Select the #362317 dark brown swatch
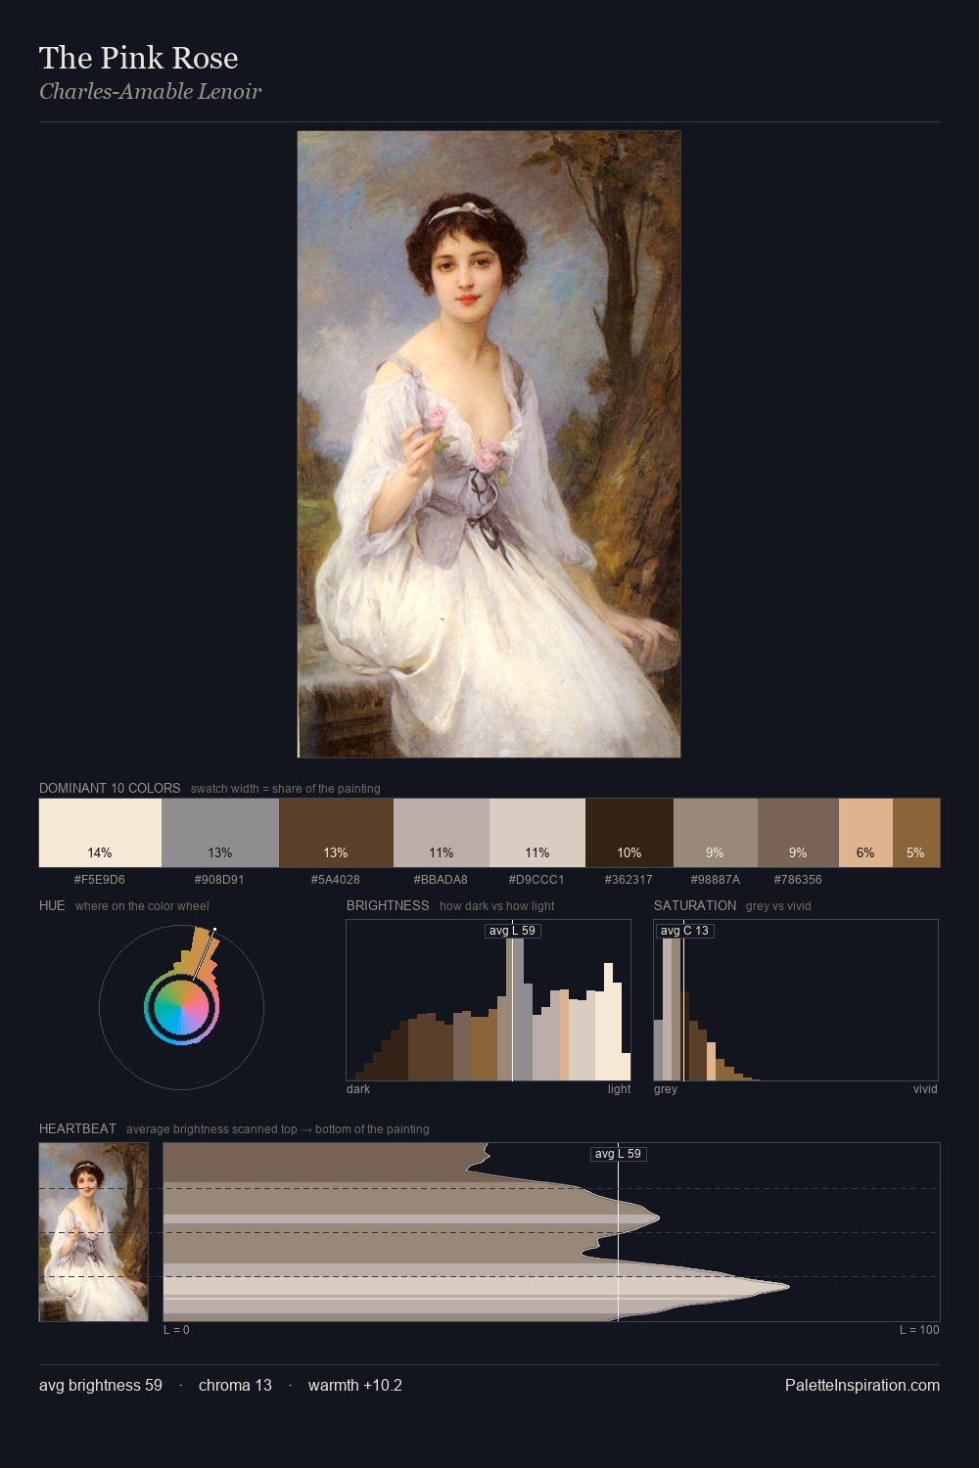Screen dimensions: 979x1468 [629, 833]
